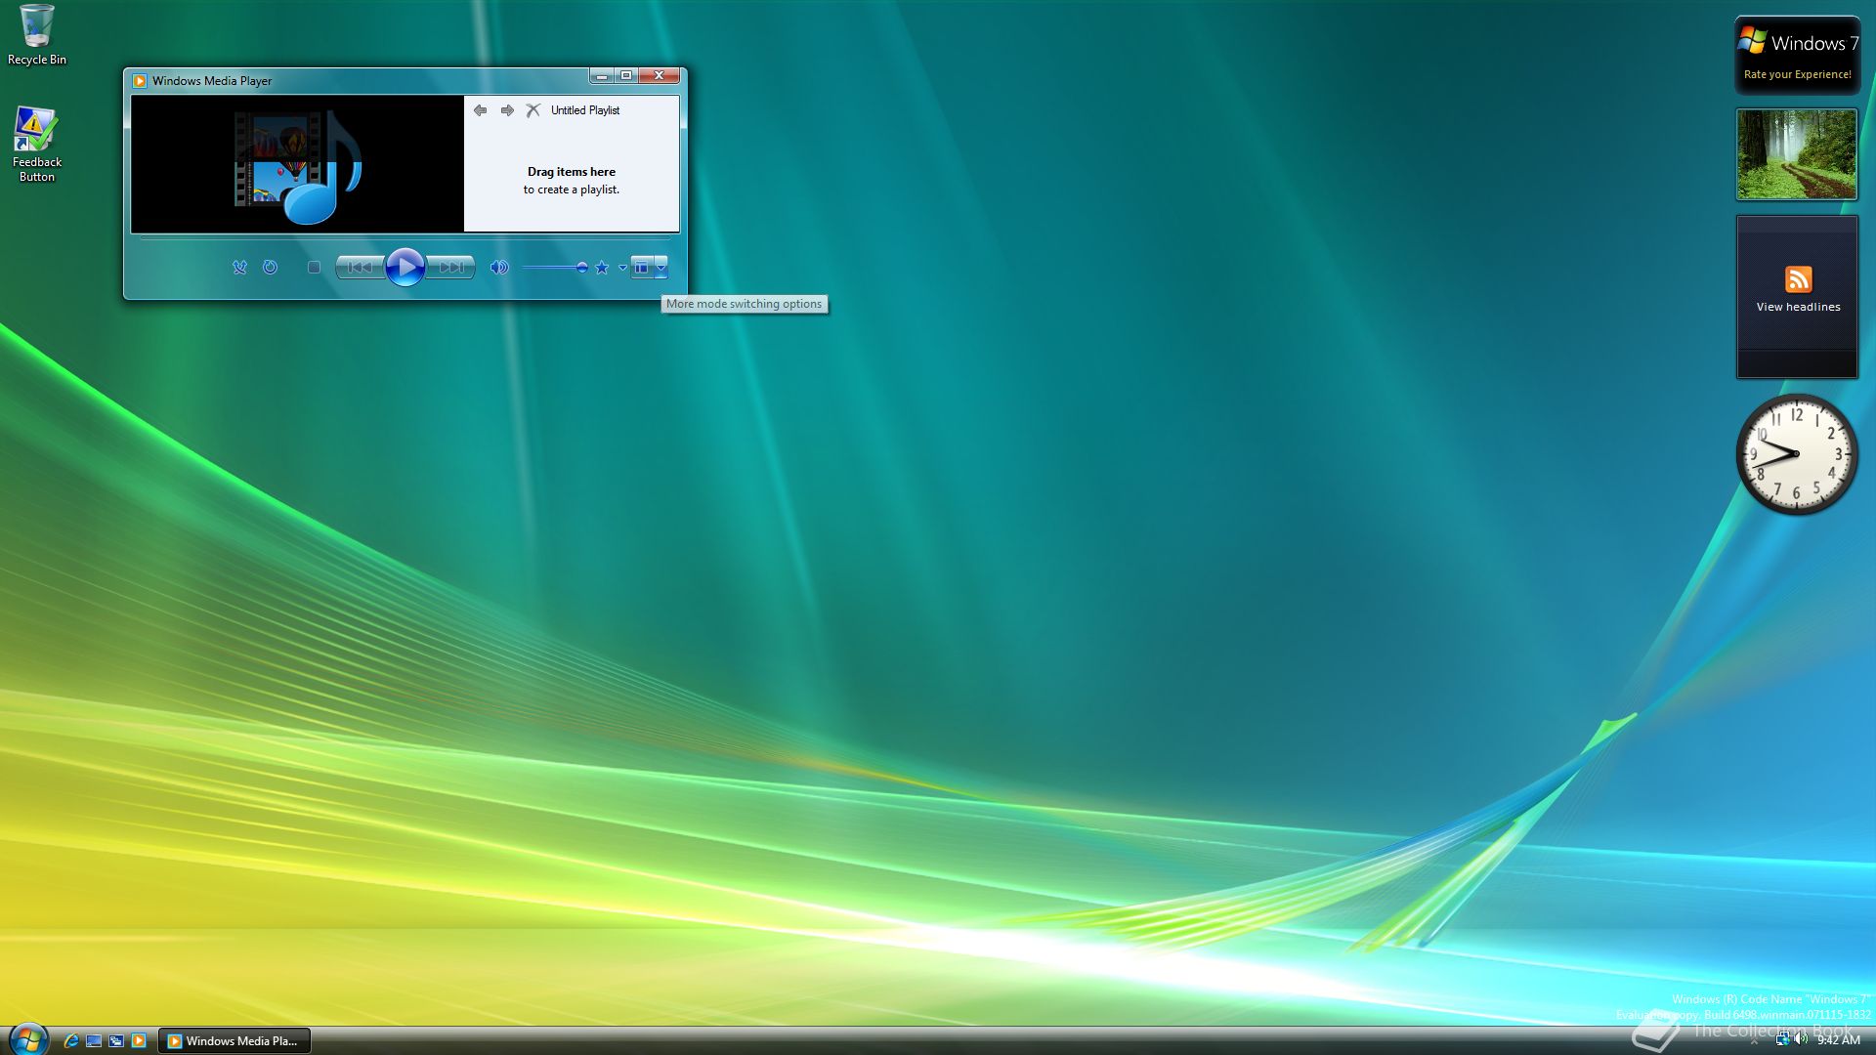The width and height of the screenshot is (1876, 1055).
Task: Start playback with the round Play button
Action: 405,267
